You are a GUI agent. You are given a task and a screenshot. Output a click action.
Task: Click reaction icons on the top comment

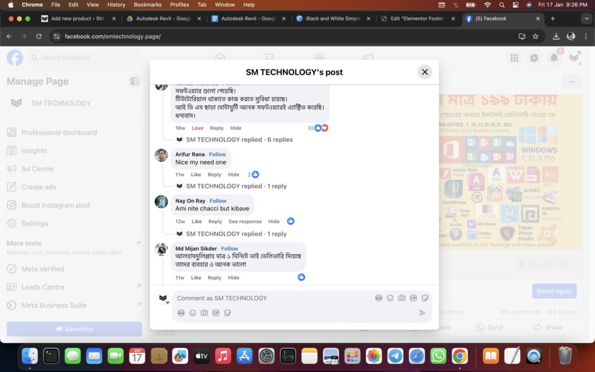[x=321, y=128]
